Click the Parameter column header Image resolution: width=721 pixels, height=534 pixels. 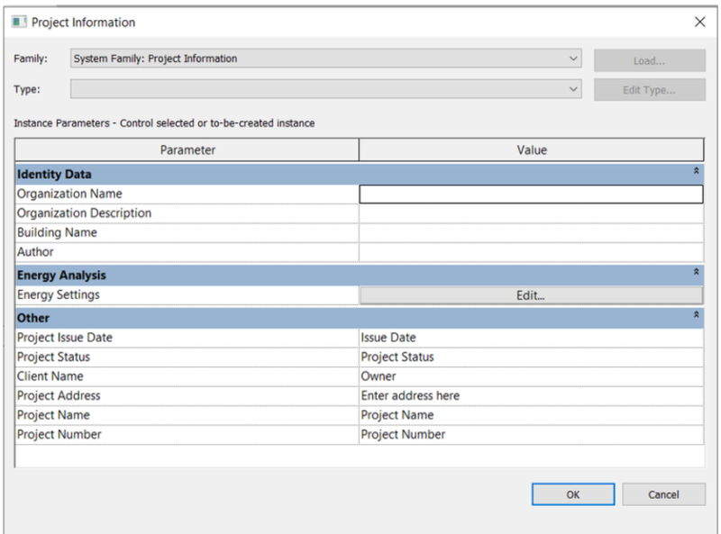pyautogui.click(x=187, y=149)
